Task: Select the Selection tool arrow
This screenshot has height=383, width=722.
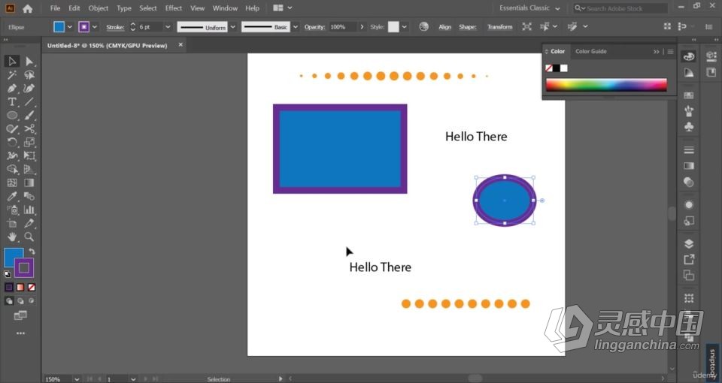Action: [x=12, y=61]
